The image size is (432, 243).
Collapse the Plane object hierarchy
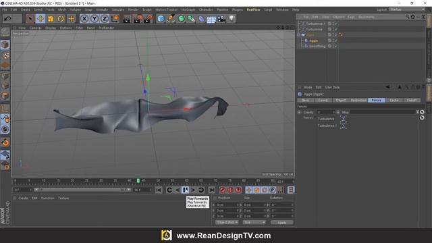(298, 35)
